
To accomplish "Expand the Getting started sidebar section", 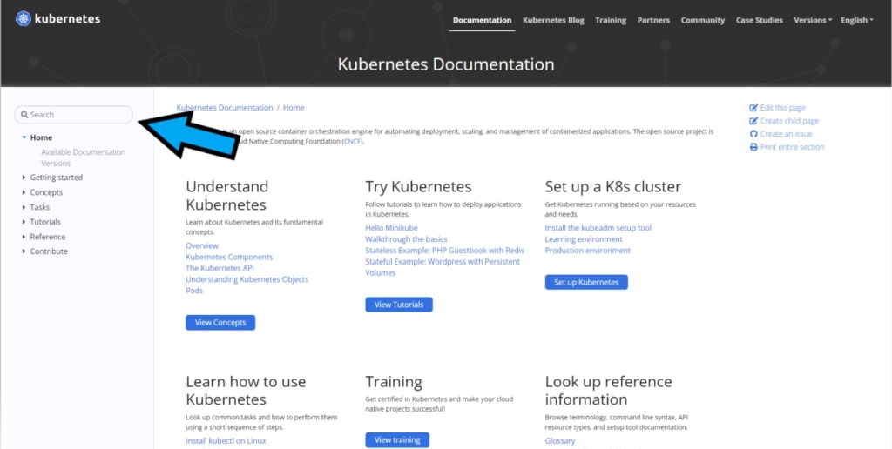I will tap(24, 178).
